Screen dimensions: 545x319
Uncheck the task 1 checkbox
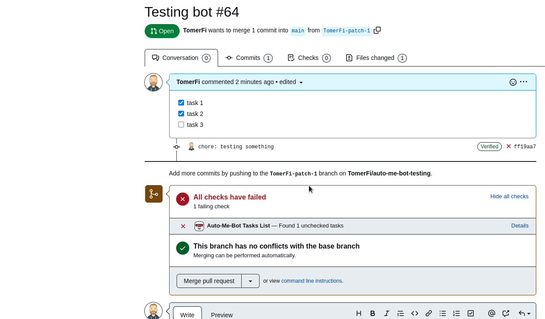181,102
